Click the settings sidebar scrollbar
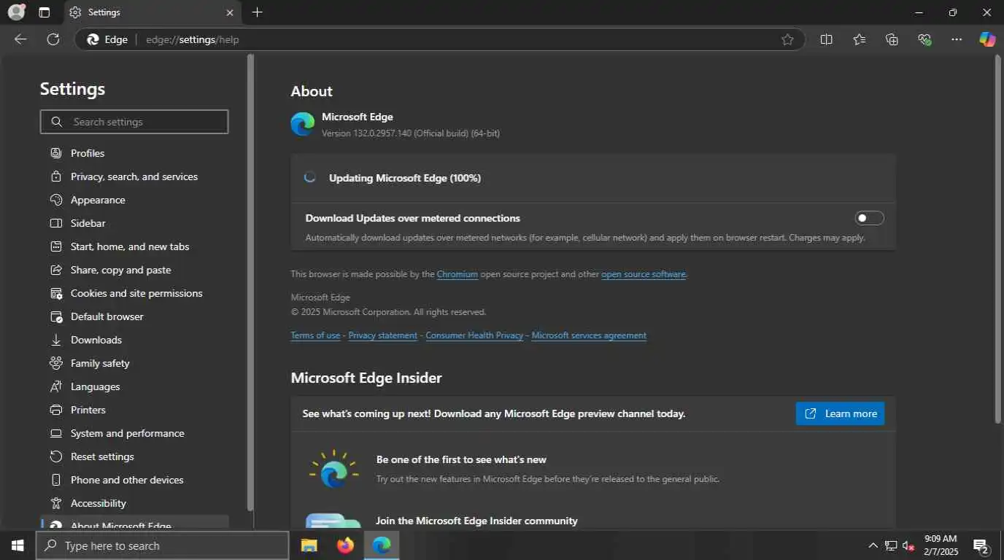Viewport: 1004px width, 560px height. (250, 282)
